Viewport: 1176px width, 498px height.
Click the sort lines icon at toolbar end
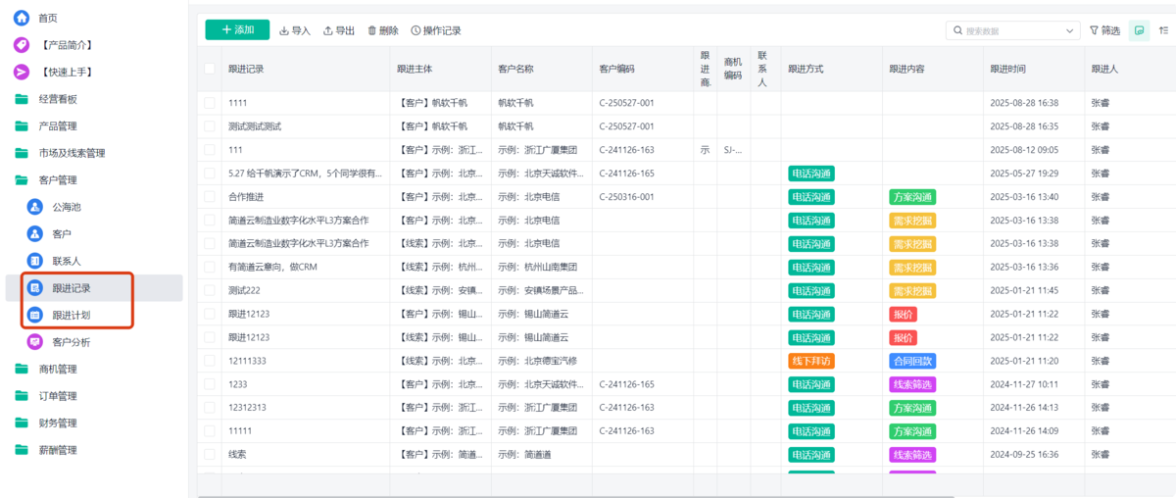point(1165,30)
